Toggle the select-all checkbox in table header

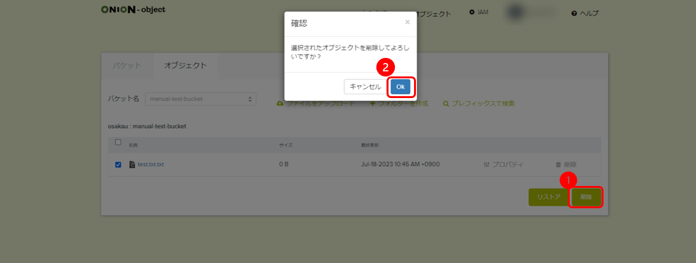coord(118,143)
